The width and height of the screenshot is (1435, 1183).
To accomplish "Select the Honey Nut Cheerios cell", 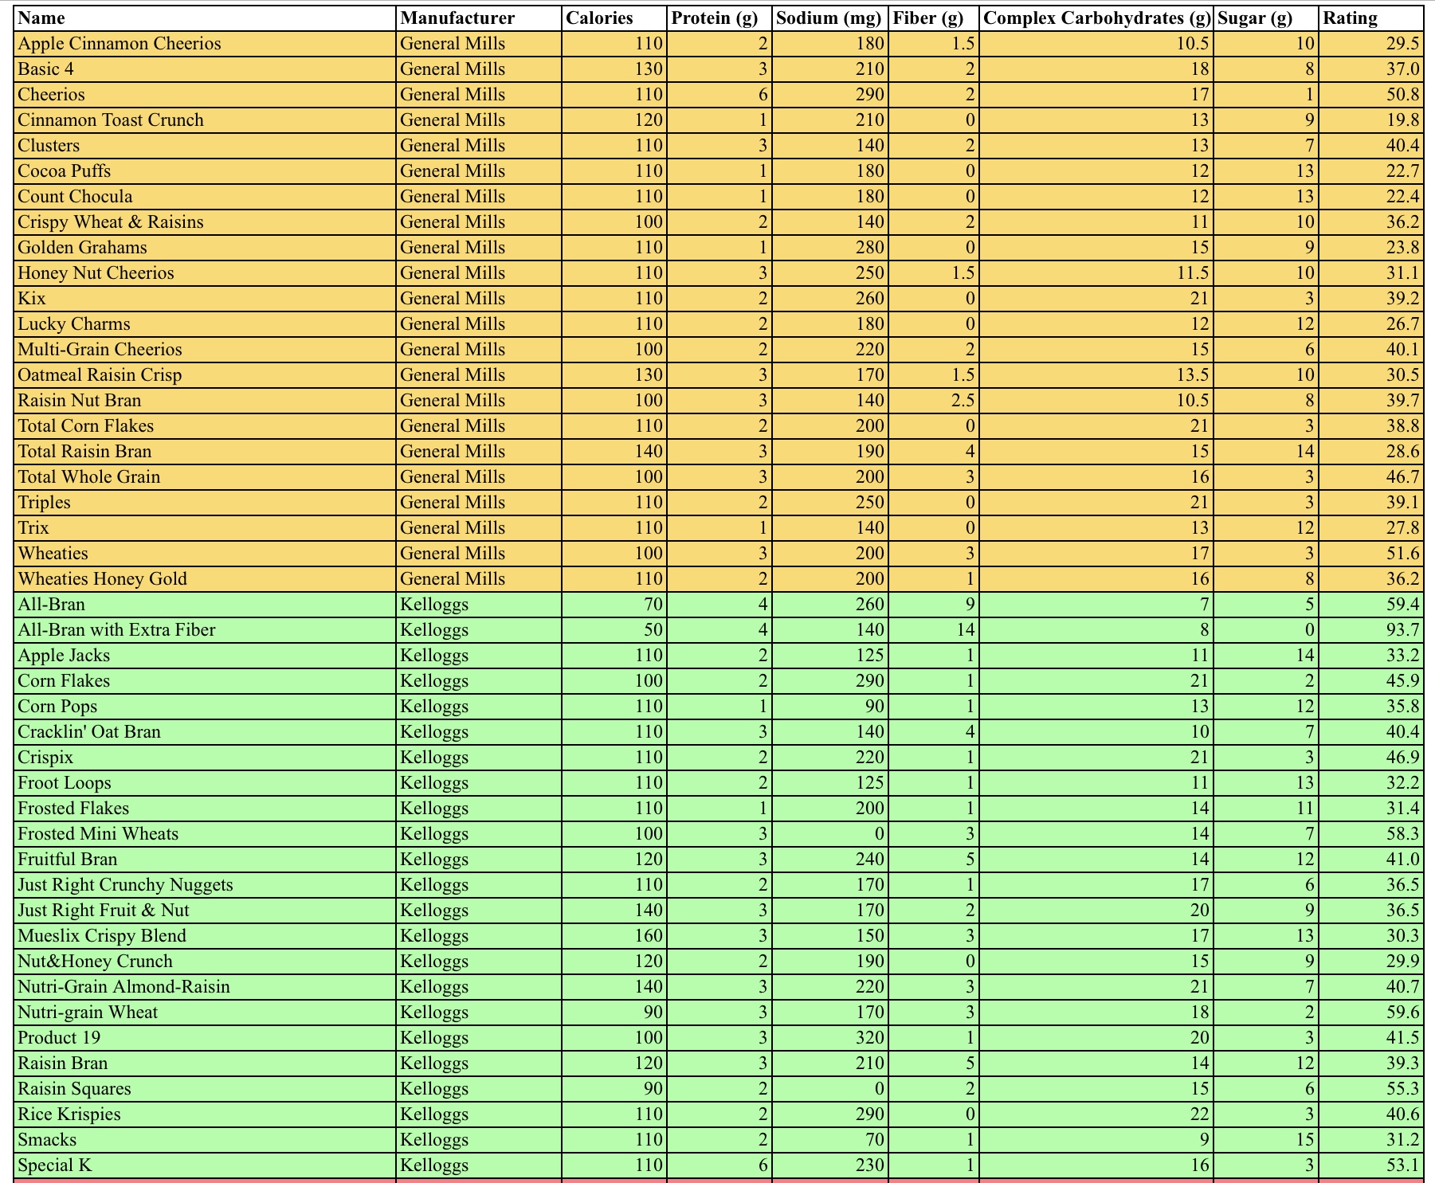I will [x=205, y=273].
